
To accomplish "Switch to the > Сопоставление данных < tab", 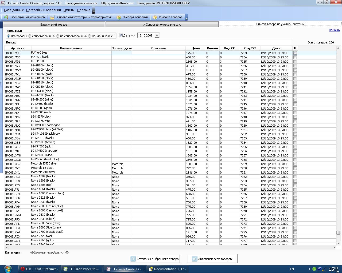I will click(x=162, y=25).
